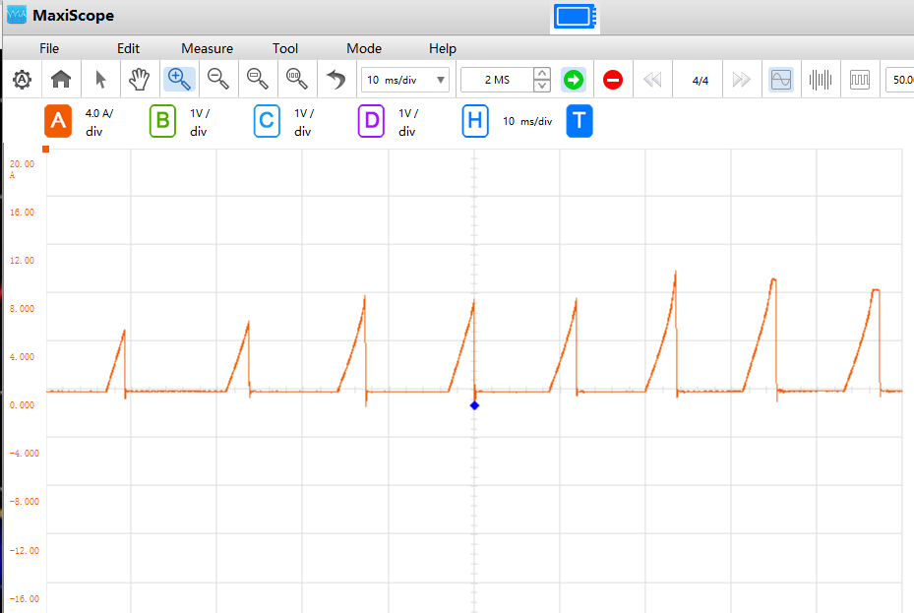Click the green run arrow button
Screen dimensions: 914x613
click(x=574, y=80)
